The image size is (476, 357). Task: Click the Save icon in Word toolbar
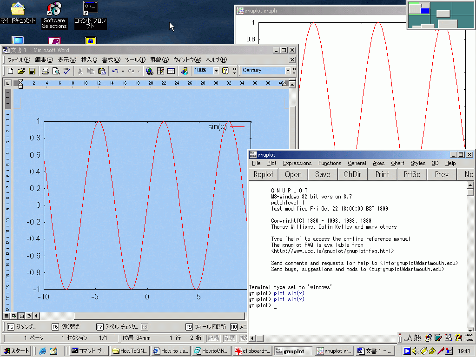[x=32, y=71]
